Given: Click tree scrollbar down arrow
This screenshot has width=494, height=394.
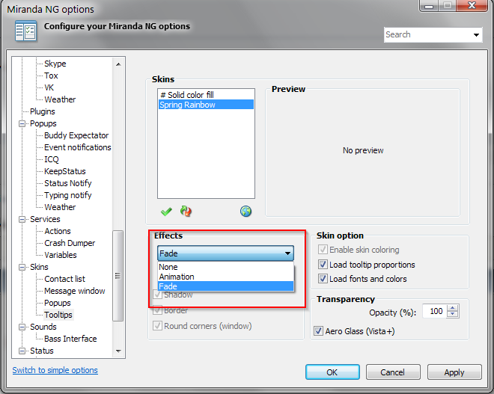Looking at the screenshot, I should [x=118, y=351].
